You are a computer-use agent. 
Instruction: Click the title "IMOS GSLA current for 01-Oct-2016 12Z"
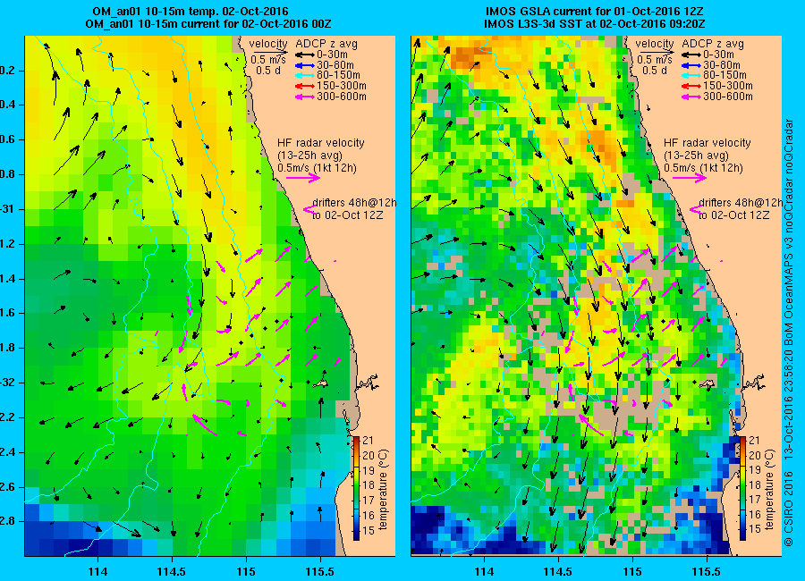point(595,12)
